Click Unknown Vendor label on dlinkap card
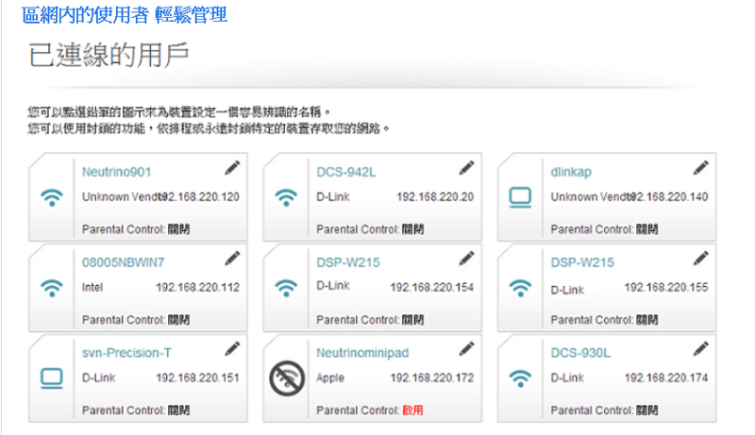This screenshot has height=435, width=755. [591, 197]
